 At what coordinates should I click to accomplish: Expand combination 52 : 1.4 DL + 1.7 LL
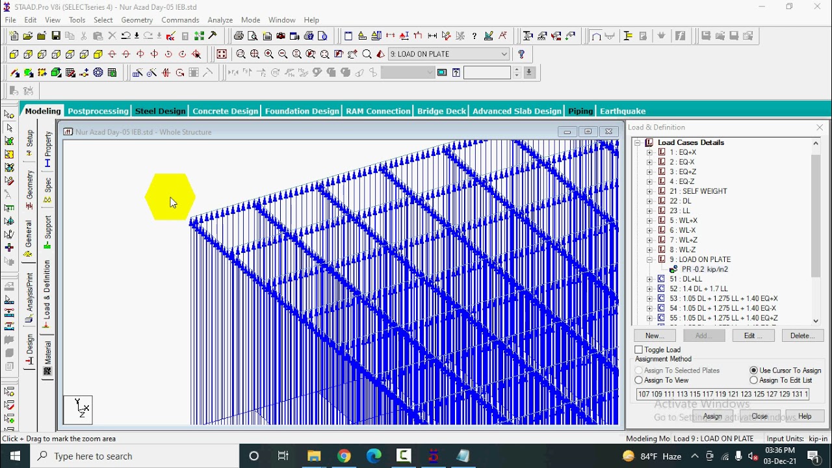[649, 289]
